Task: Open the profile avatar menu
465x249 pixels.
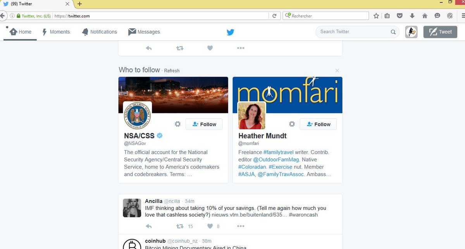Action: point(411,32)
